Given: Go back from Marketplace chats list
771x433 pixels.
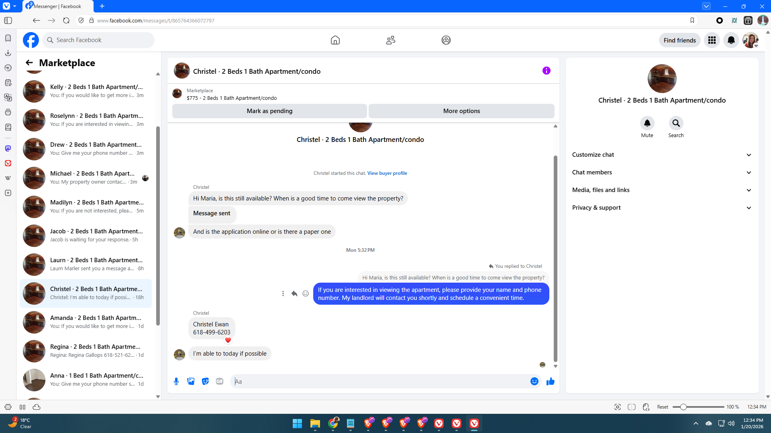Looking at the screenshot, I should (29, 63).
